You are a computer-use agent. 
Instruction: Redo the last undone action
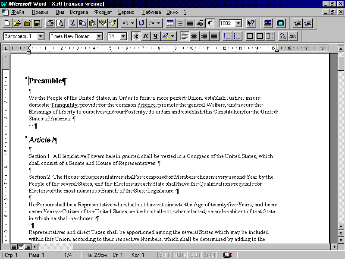pyautogui.click(x=151, y=23)
